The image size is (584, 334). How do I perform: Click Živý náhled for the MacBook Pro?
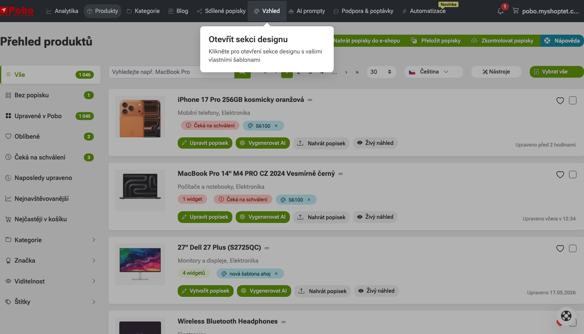(375, 217)
